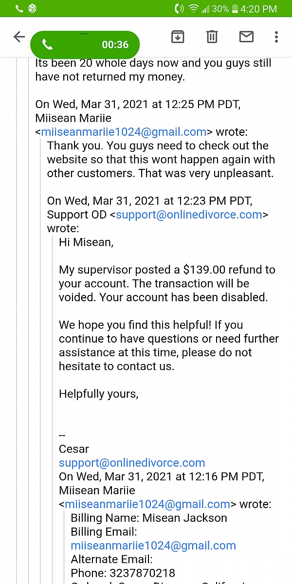Tap the battery icon in the status bar
Image resolution: width=292 pixels, height=584 pixels.
tap(236, 9)
